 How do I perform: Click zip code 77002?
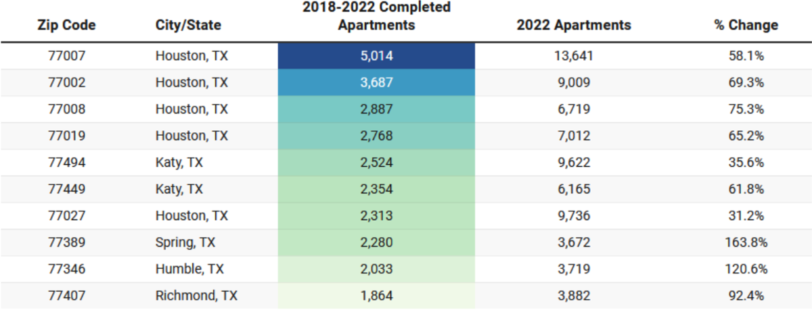[67, 82]
